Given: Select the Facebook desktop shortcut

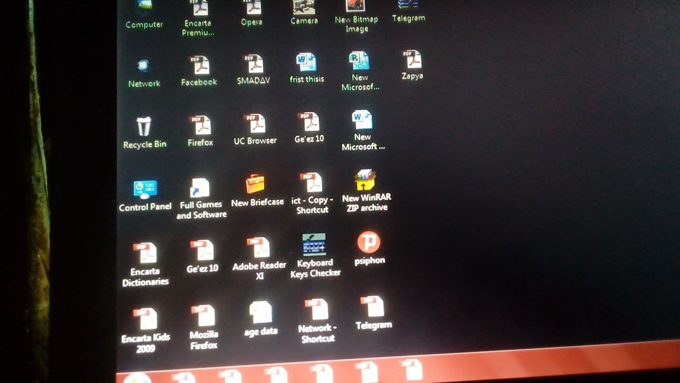Looking at the screenshot, I should pyautogui.click(x=199, y=71).
